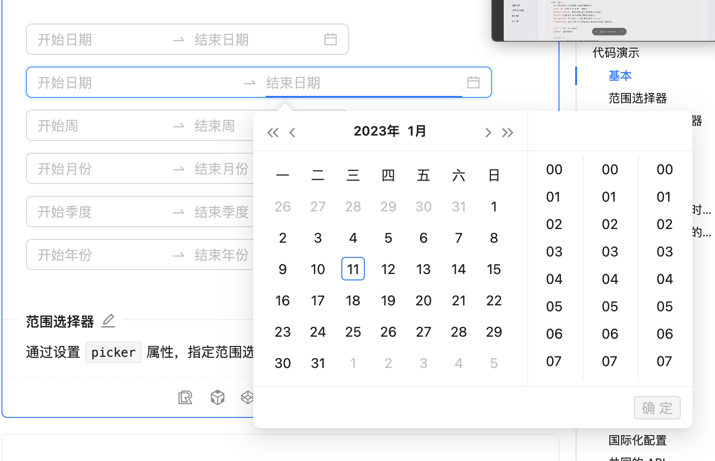Click the calendar icon in the highlighted range picker
This screenshot has height=461, width=715.
pyautogui.click(x=473, y=82)
